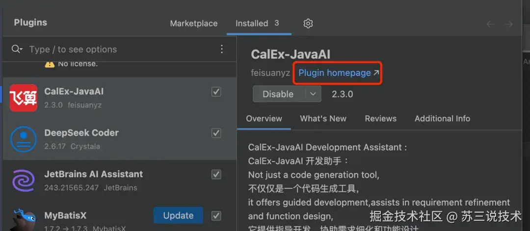Open the What's New tab
This screenshot has height=231, width=530.
point(323,118)
